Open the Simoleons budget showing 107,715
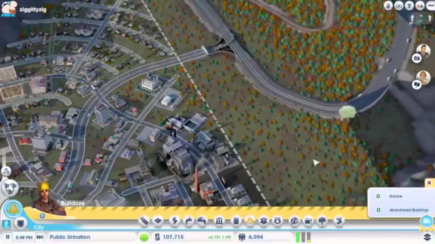 (169, 237)
